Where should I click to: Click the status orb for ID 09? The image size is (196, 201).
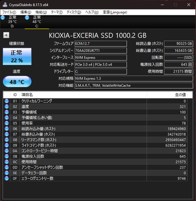(x=7, y=145)
